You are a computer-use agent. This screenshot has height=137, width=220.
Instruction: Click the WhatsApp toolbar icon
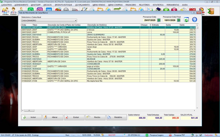31,10
